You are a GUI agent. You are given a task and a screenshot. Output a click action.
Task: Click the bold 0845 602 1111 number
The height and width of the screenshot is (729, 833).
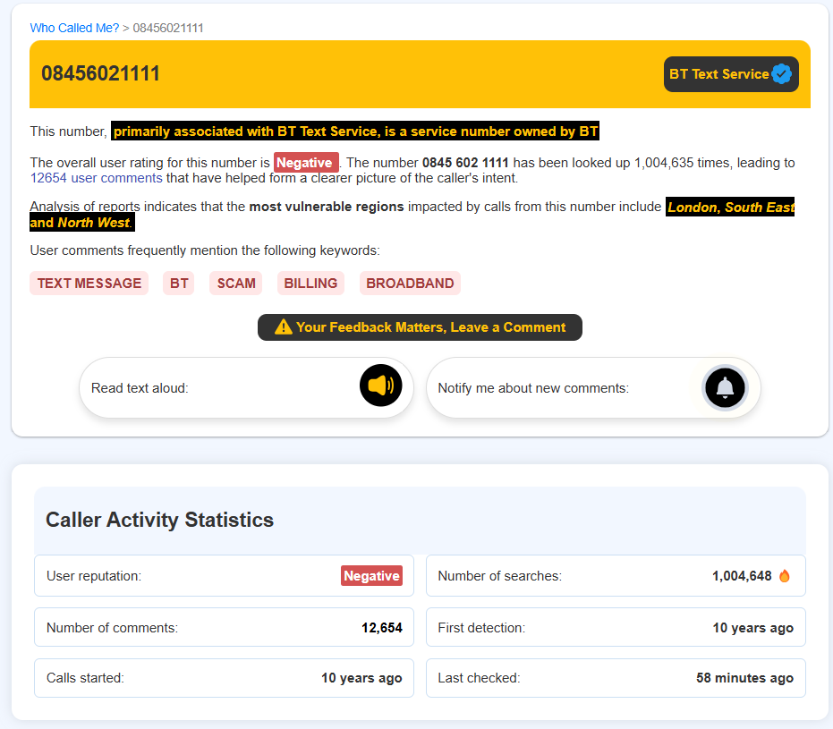pyautogui.click(x=465, y=163)
